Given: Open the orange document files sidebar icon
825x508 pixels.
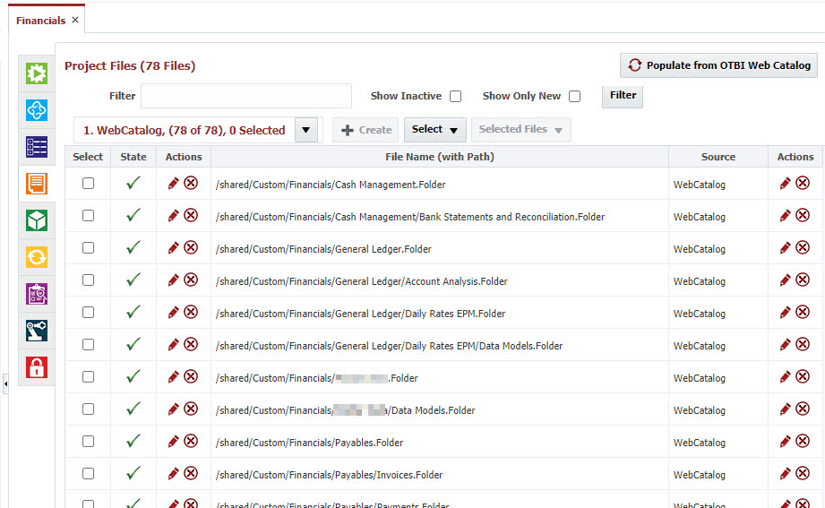Looking at the screenshot, I should pyautogui.click(x=37, y=184).
